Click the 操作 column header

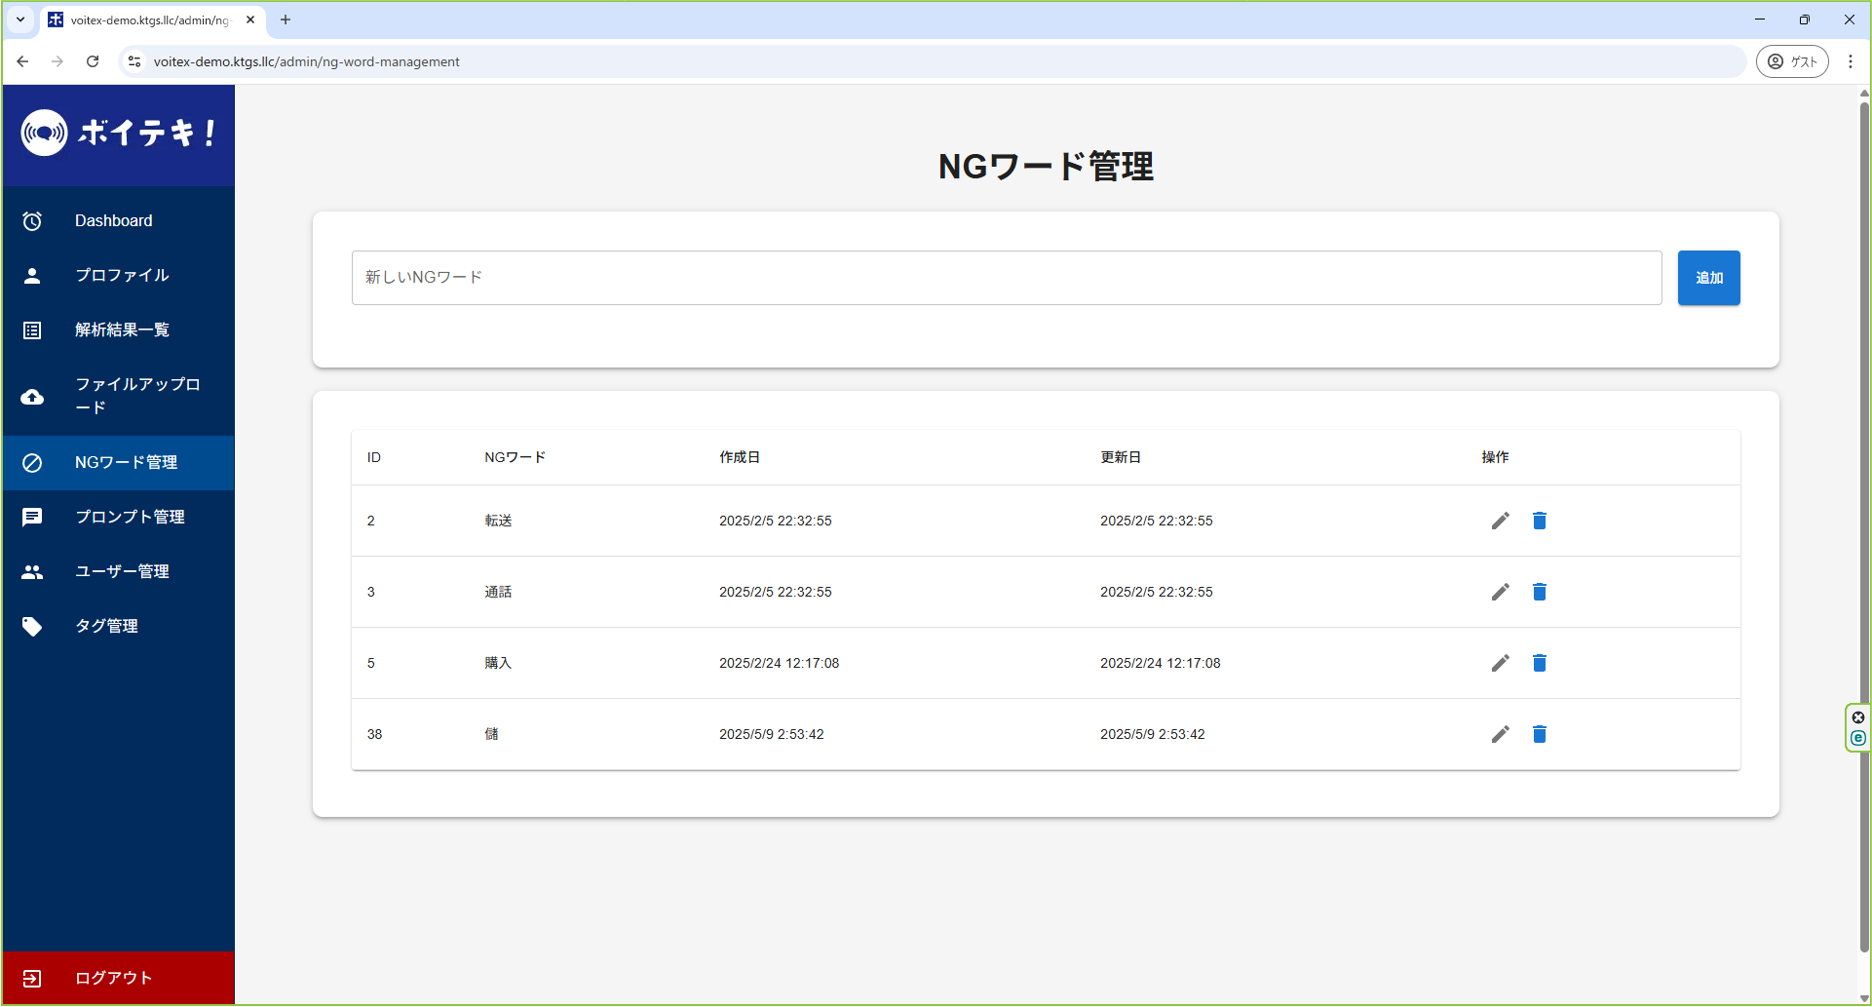1495,457
